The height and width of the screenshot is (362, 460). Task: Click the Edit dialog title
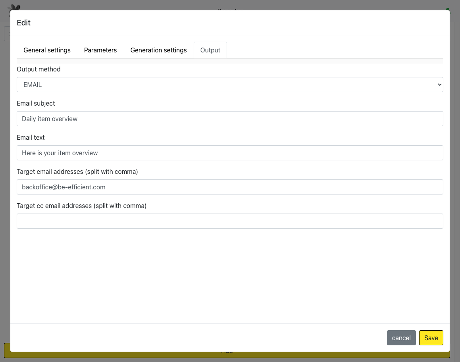tap(23, 23)
